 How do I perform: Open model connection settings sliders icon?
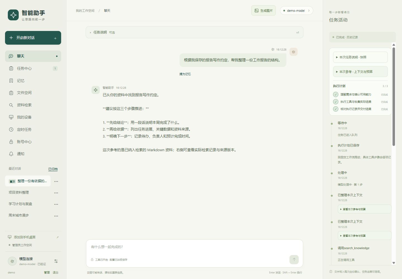pos(56,261)
